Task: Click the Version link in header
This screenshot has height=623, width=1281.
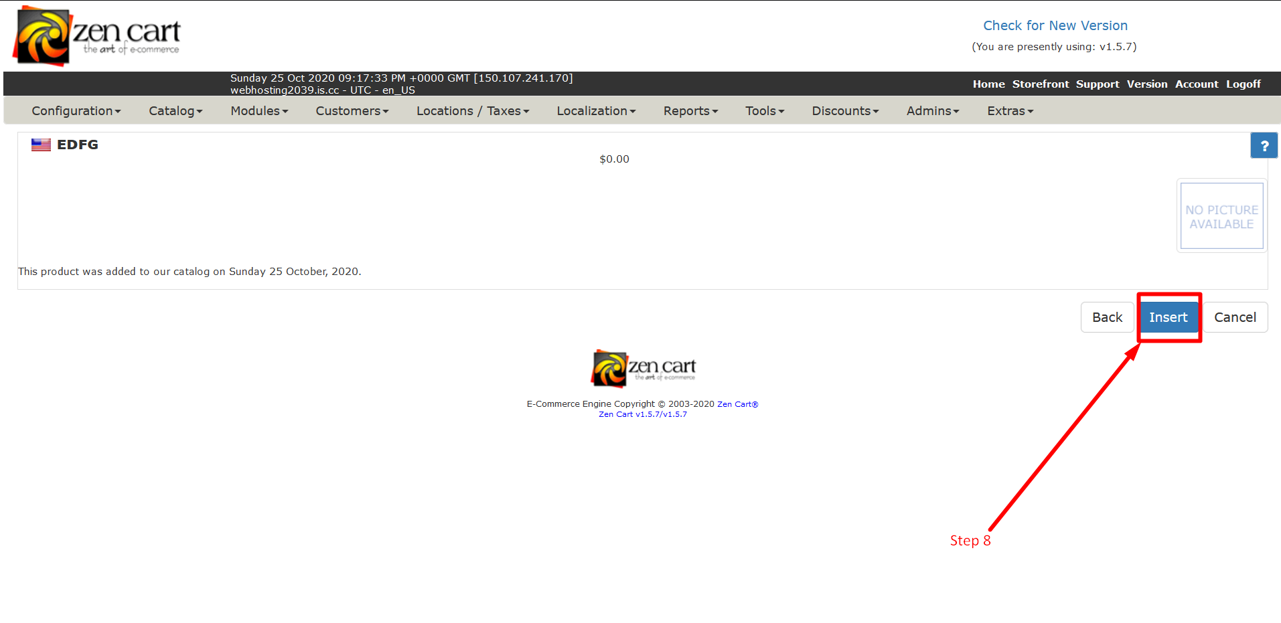Action: pos(1147,84)
